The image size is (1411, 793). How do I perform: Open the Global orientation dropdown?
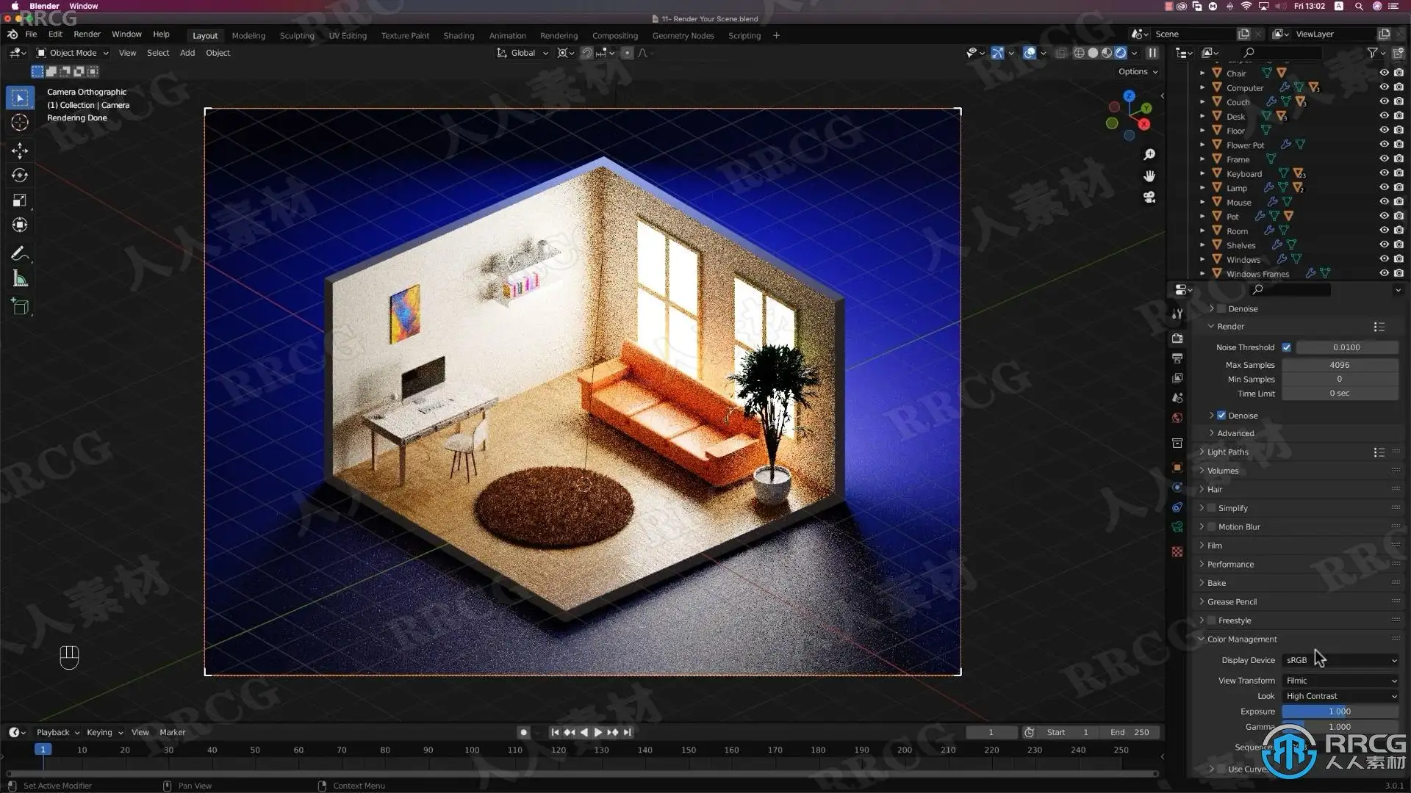[523, 53]
